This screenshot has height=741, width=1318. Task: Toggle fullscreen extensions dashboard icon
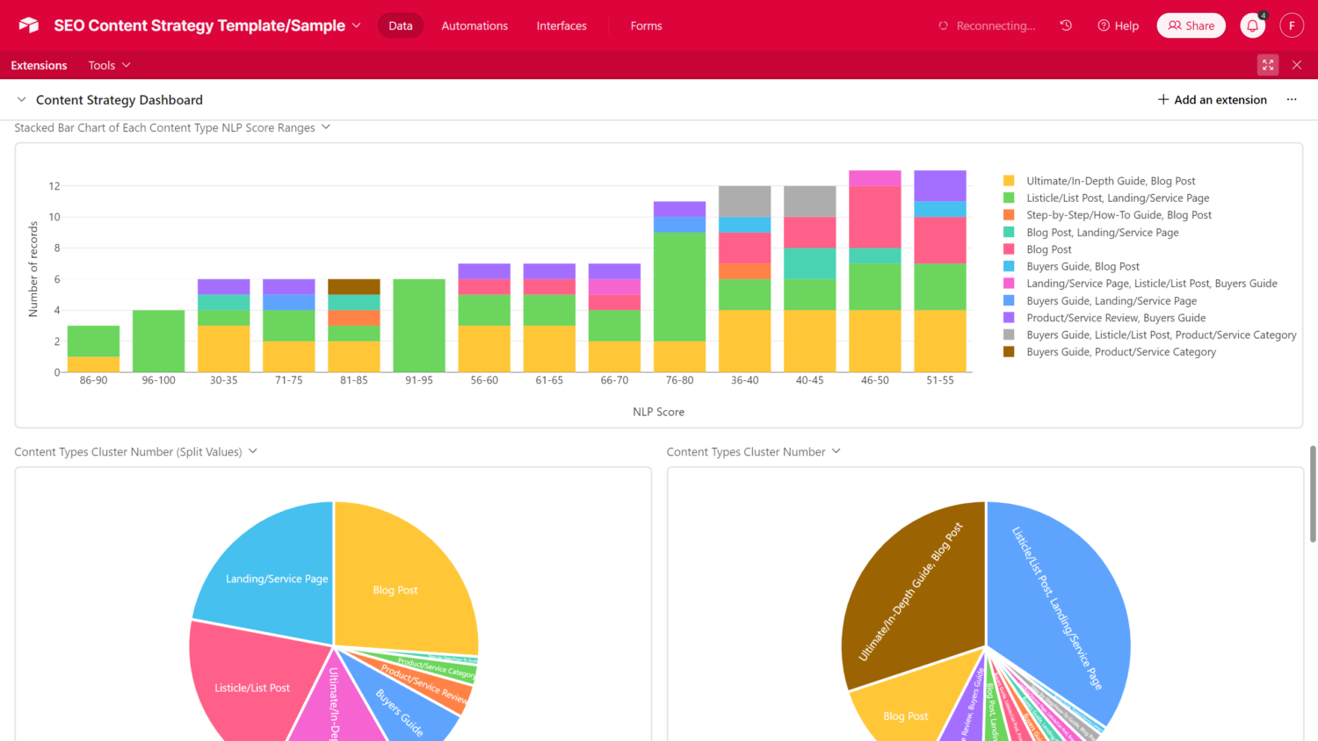pos(1267,65)
